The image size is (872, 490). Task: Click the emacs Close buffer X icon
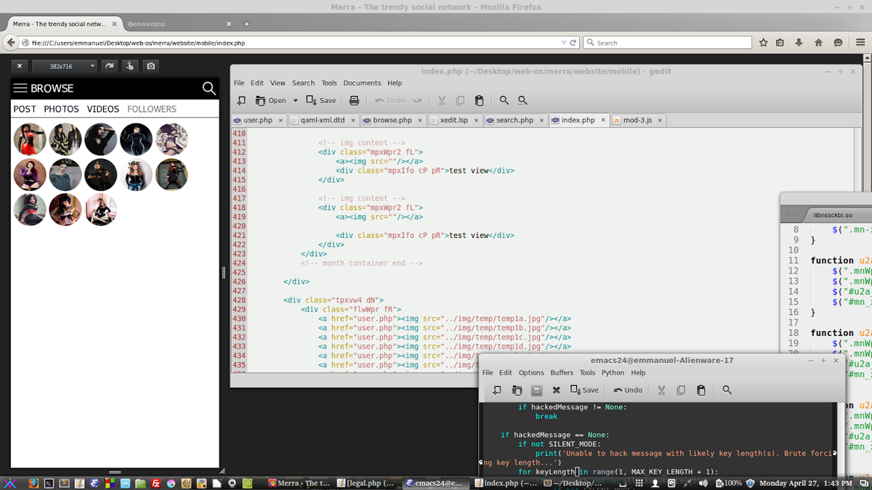[x=556, y=390]
